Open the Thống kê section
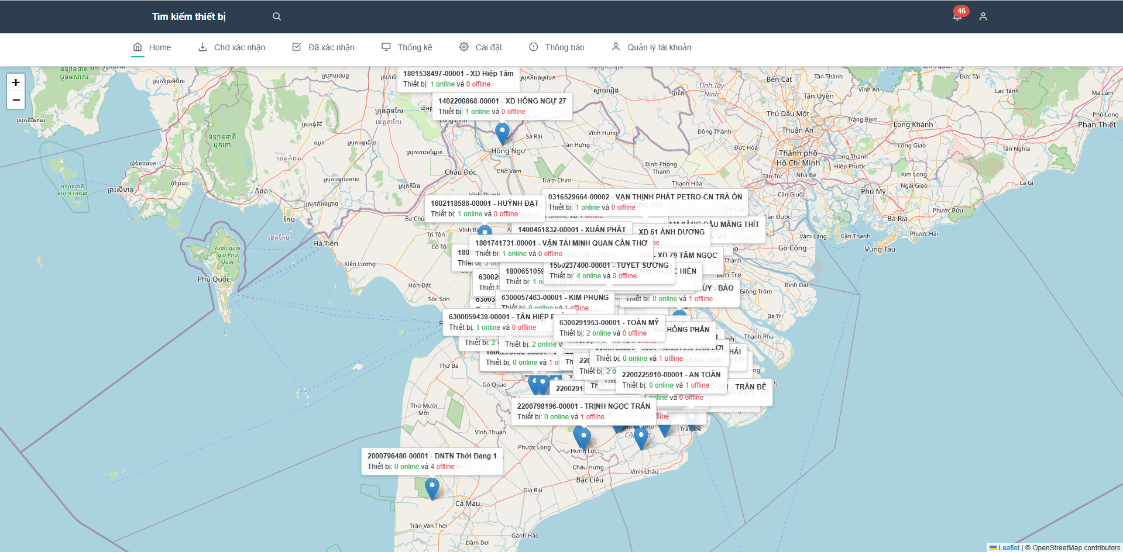Image resolution: width=1123 pixels, height=552 pixels. click(x=407, y=47)
